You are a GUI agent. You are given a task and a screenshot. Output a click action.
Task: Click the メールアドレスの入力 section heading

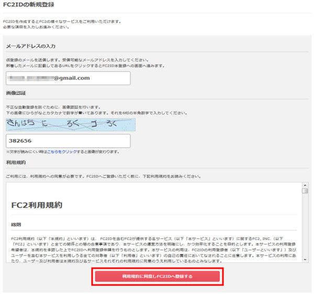[x=31, y=46]
